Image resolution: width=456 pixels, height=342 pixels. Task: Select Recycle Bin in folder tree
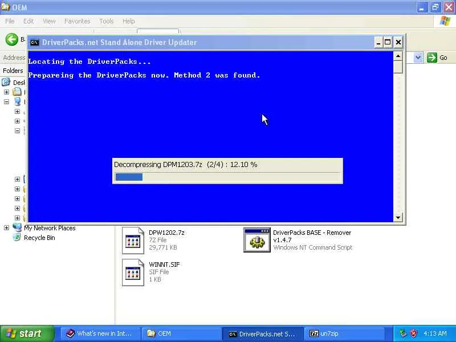(39, 238)
